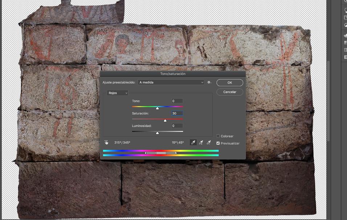
Task: Click the Tono slider handle
Action: (157, 108)
